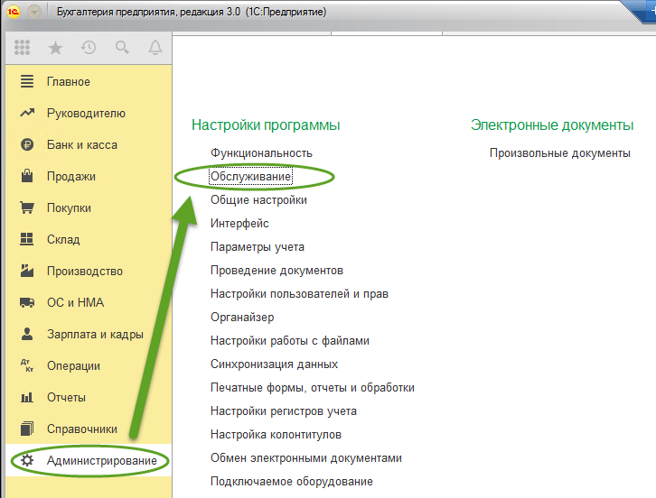
Task: Click the Отчеты bar chart icon
Action: [27, 397]
